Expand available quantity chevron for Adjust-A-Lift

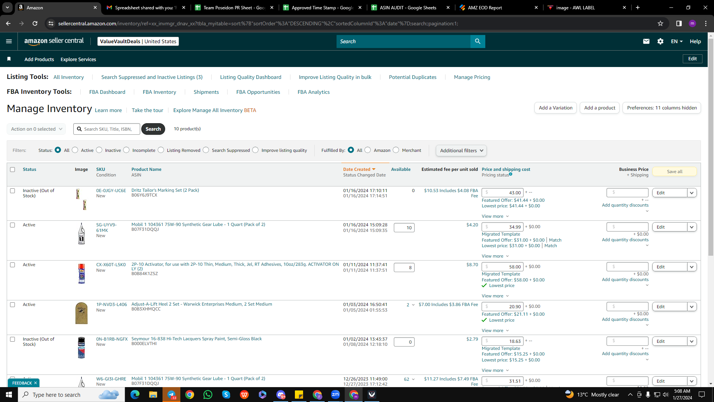[413, 305]
